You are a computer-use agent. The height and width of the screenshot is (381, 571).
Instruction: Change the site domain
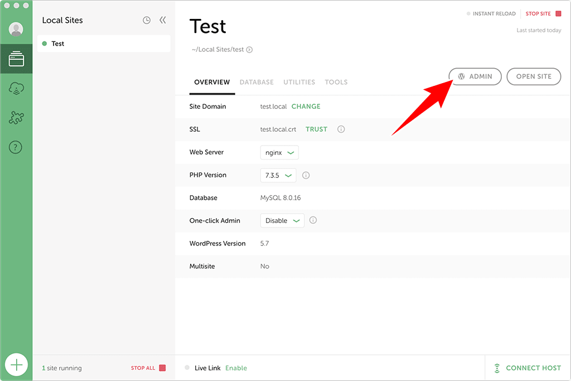[306, 107]
